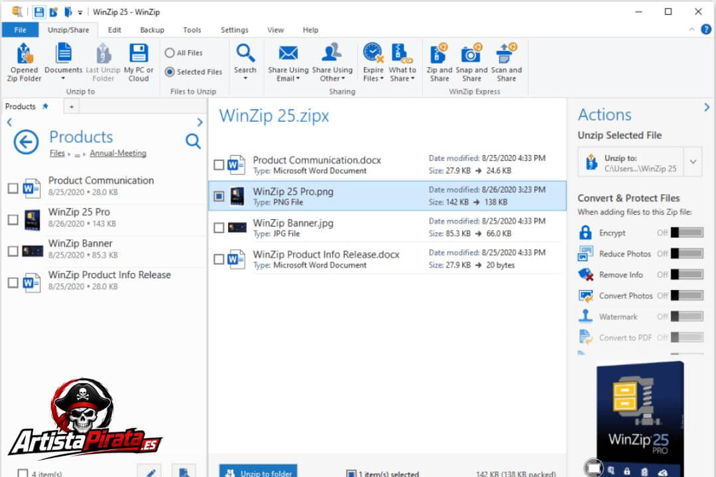Click the Files breadcrumb link
Viewport: 716px width, 477px height.
pyautogui.click(x=57, y=153)
